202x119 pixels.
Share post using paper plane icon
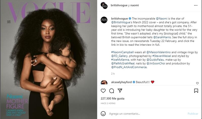coord(120,91)
